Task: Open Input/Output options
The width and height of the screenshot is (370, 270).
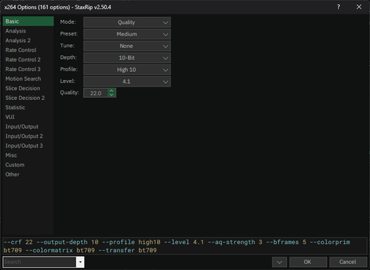Action: tap(28, 126)
